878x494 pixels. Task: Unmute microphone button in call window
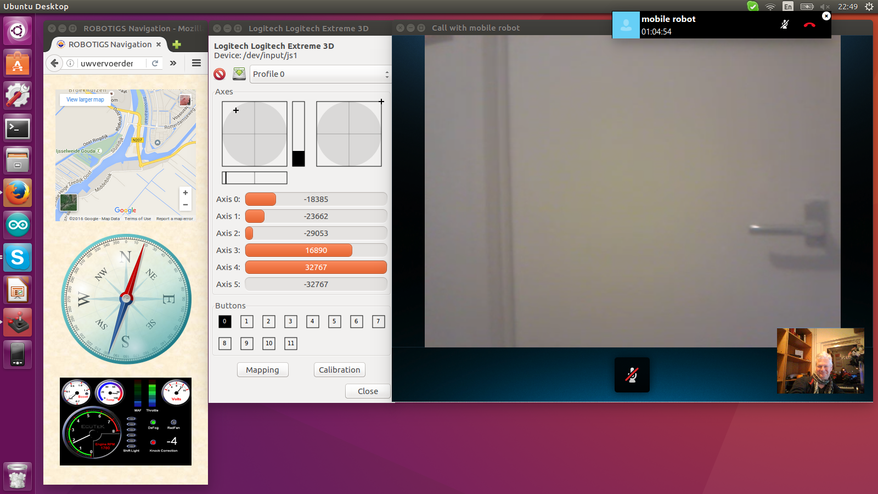632,375
